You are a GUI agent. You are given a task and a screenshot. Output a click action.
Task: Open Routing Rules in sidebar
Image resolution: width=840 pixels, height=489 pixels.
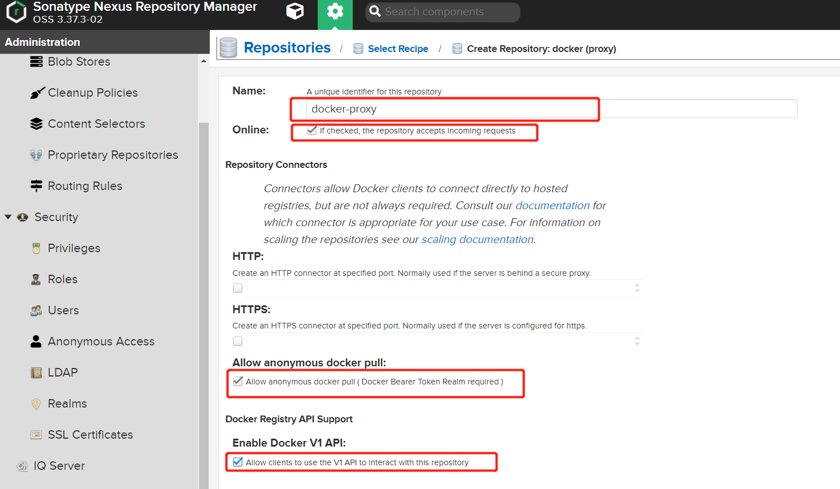(85, 186)
